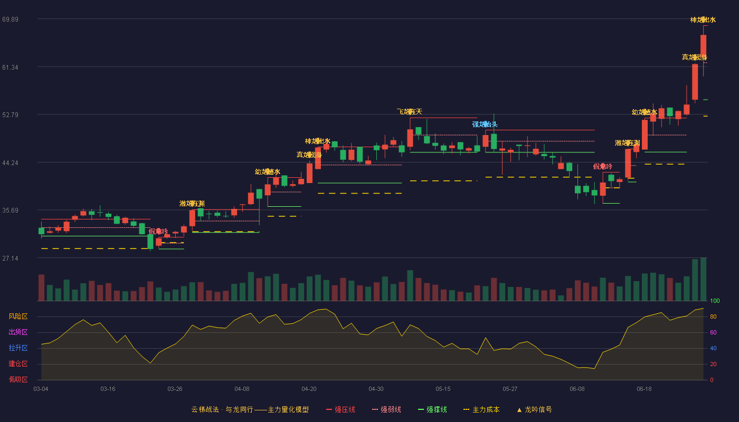The height and width of the screenshot is (422, 739).
Task: Click the 06-18 date label
Action: 644,389
